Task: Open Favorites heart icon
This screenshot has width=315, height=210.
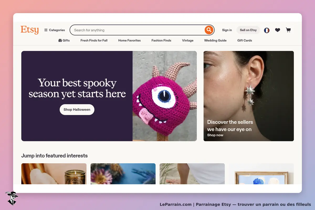Action: pyautogui.click(x=277, y=30)
